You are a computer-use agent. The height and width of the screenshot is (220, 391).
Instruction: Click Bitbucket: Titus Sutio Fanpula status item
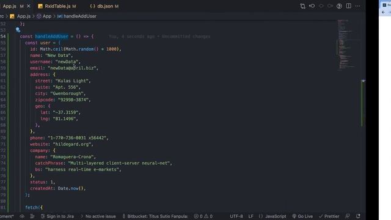(155, 216)
